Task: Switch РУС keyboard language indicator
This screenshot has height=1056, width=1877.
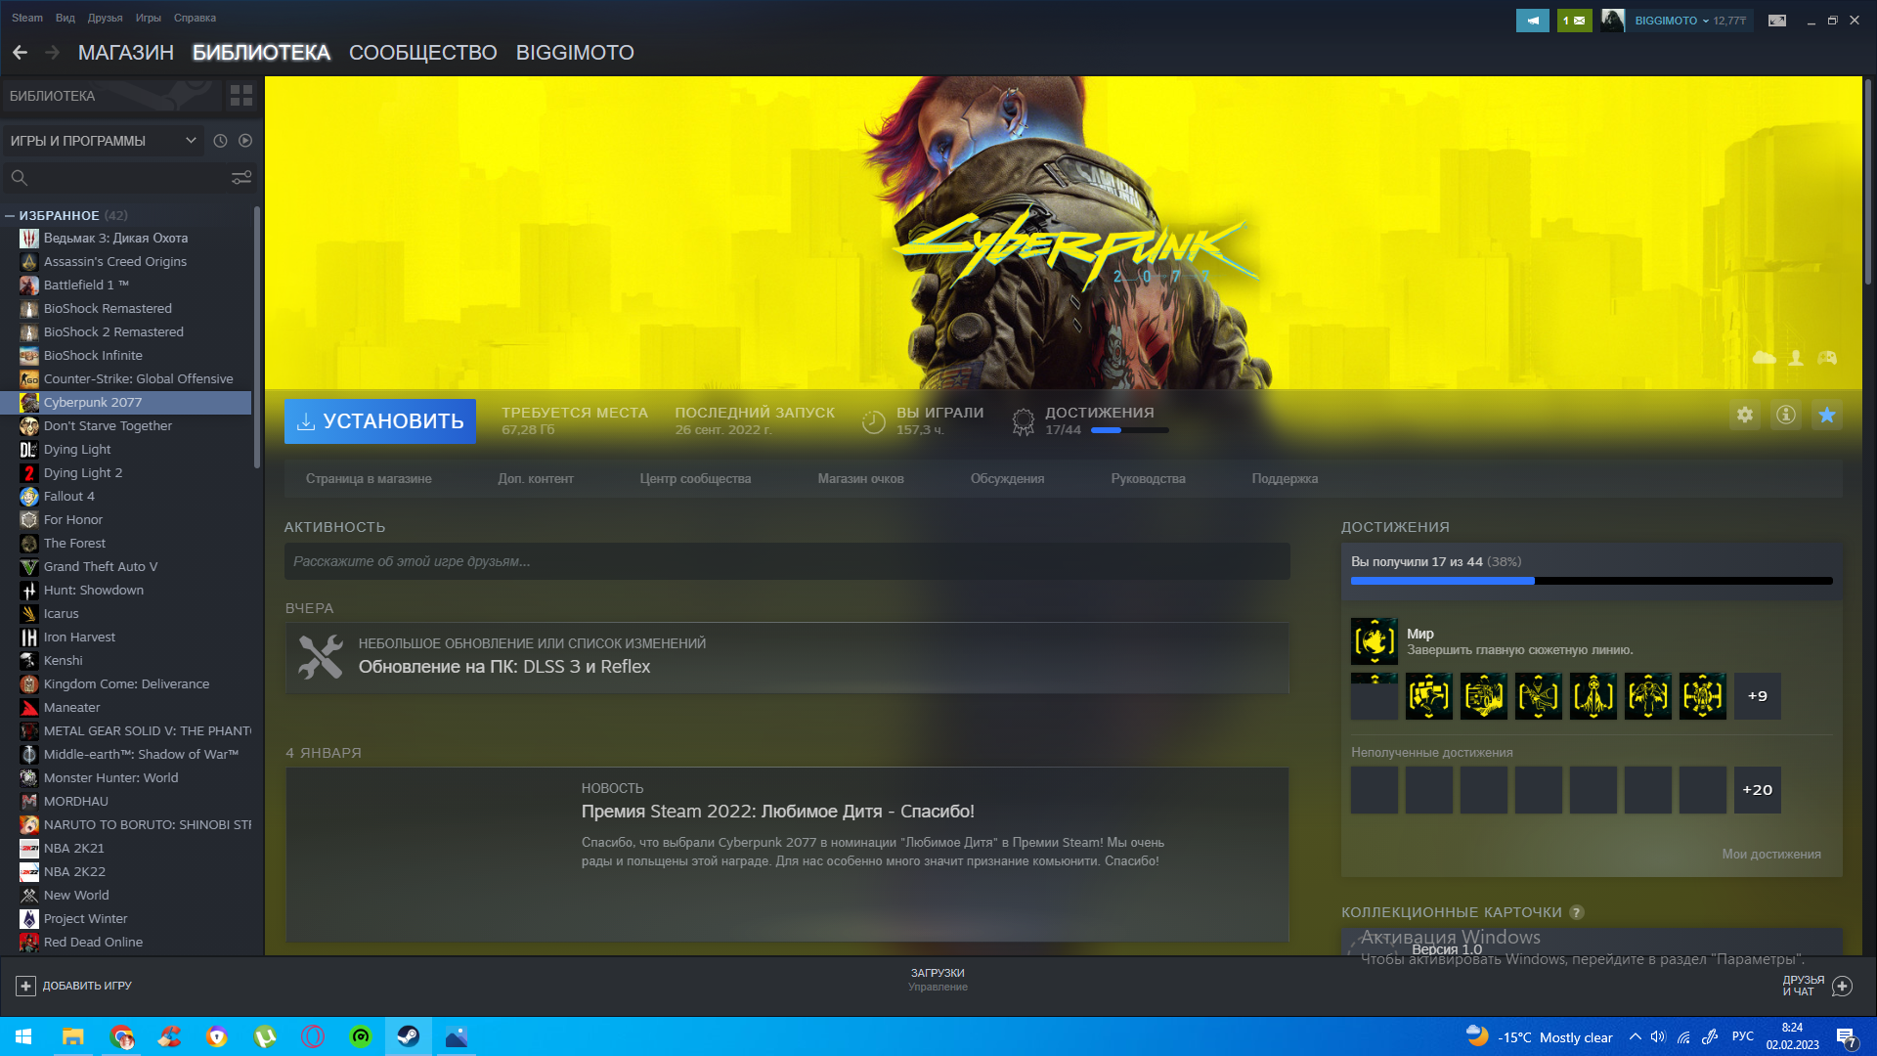Action: [x=1743, y=1037]
